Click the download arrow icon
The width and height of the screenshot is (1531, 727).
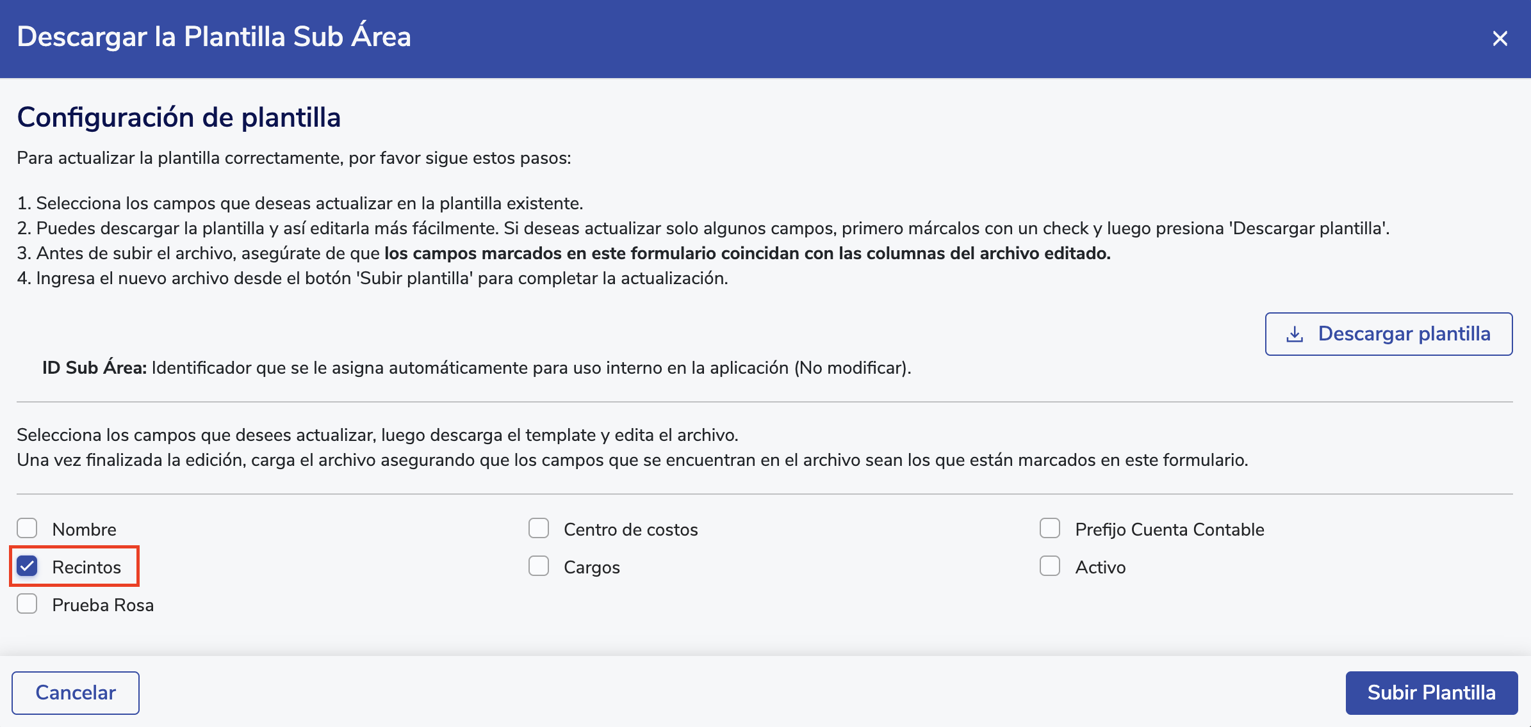[x=1295, y=334]
